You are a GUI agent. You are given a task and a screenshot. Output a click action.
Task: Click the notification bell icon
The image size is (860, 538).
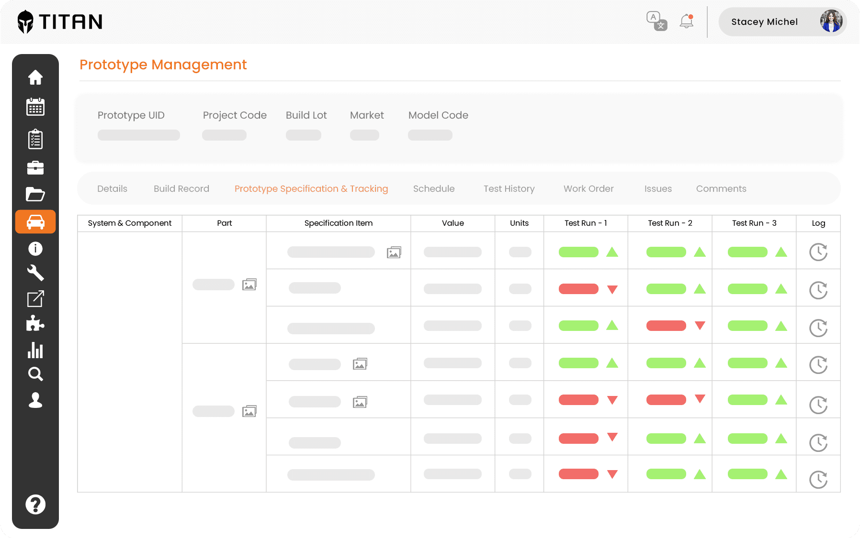[686, 21]
